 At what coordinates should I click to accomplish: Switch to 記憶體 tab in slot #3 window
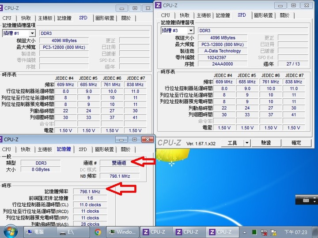223,15
